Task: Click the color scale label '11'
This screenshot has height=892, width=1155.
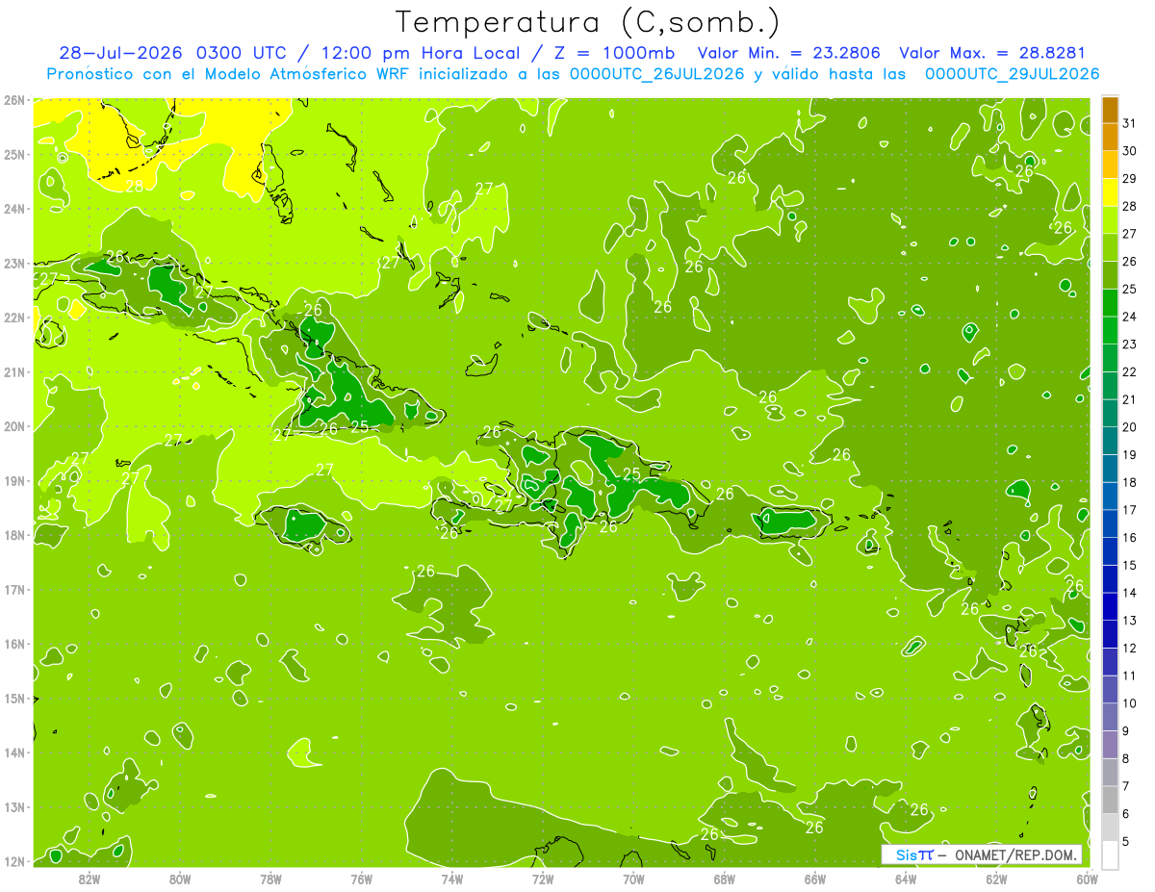Action: [1130, 675]
